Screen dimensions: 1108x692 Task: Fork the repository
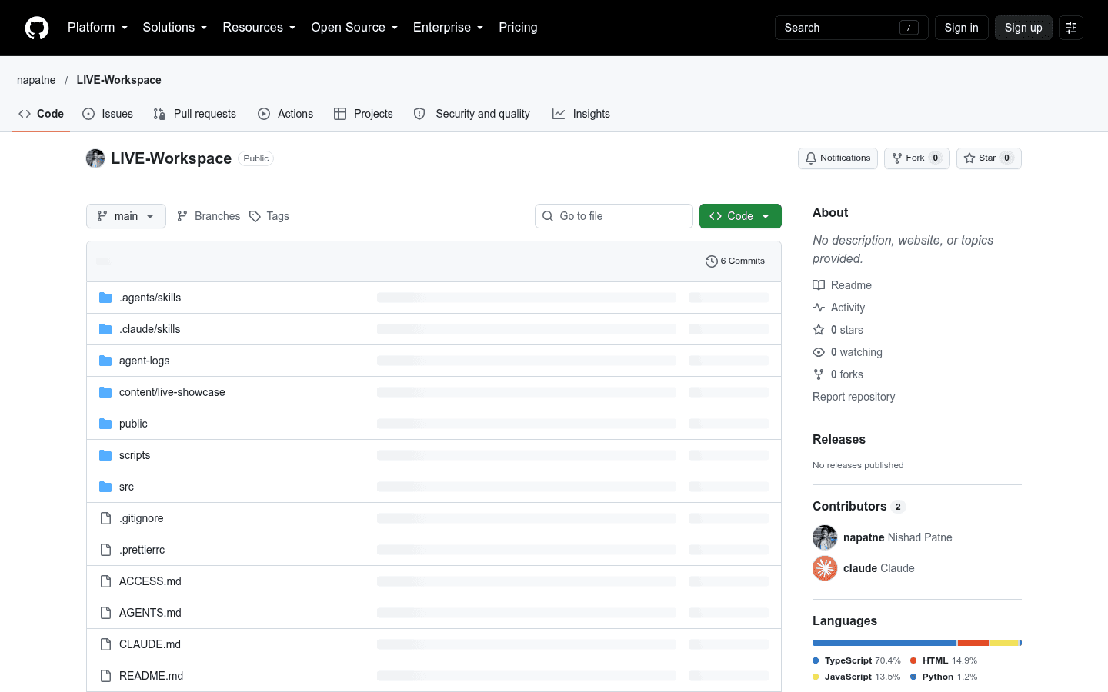point(916,158)
